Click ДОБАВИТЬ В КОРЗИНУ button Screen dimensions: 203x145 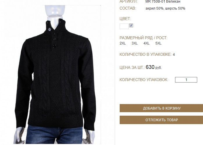[x=161, y=108]
